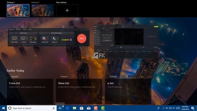Screen dimensions: 197x111
Task: Open green Camtasia editor taskbar icon
Action: coord(103,108)
